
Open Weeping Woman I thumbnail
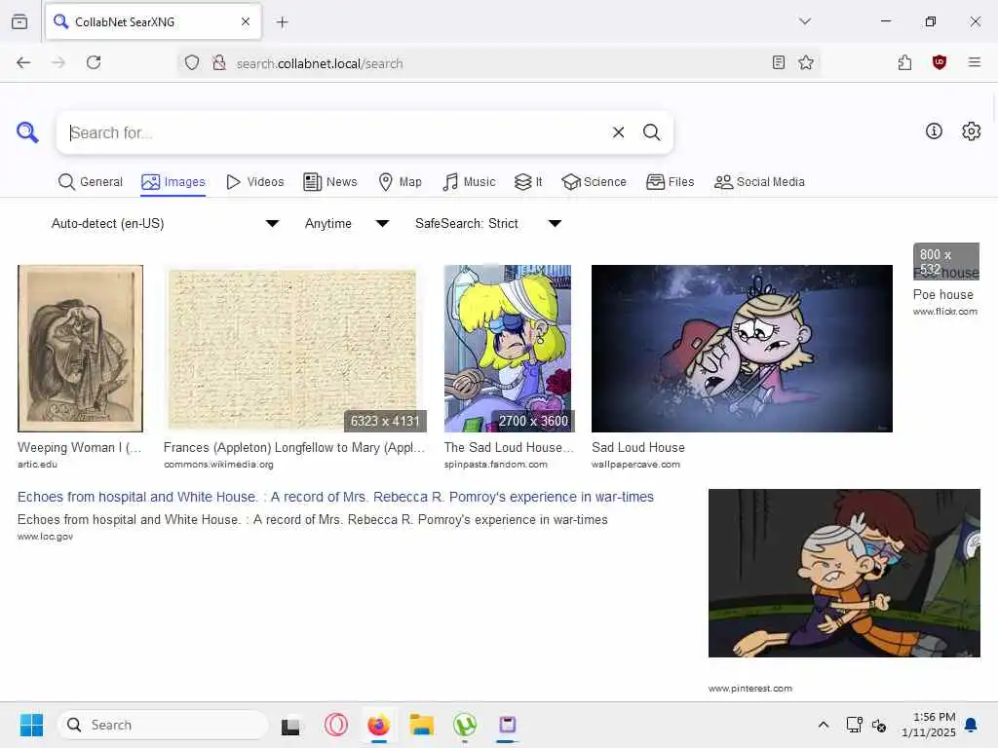(80, 349)
